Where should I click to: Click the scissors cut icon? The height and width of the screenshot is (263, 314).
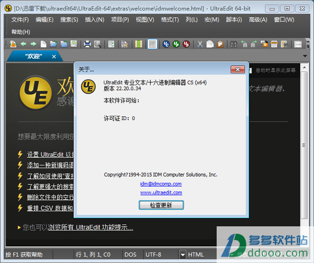pyautogui.click(x=200, y=44)
